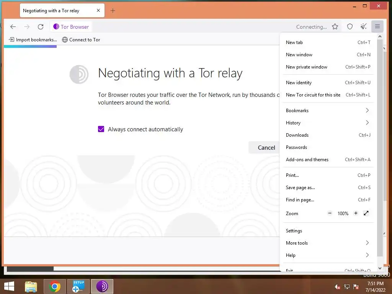The height and width of the screenshot is (294, 392).
Task: Open Add-ons and themes
Action: pos(328,160)
